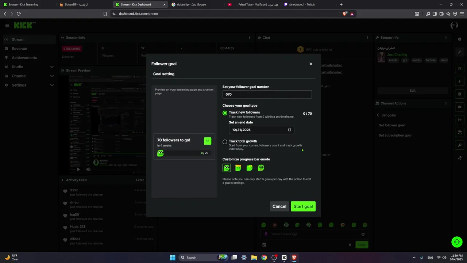Open Brave wallet icon in toolbar

pos(441,14)
